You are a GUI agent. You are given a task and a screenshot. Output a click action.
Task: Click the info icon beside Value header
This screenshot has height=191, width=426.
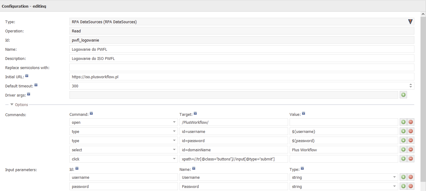(x=303, y=113)
